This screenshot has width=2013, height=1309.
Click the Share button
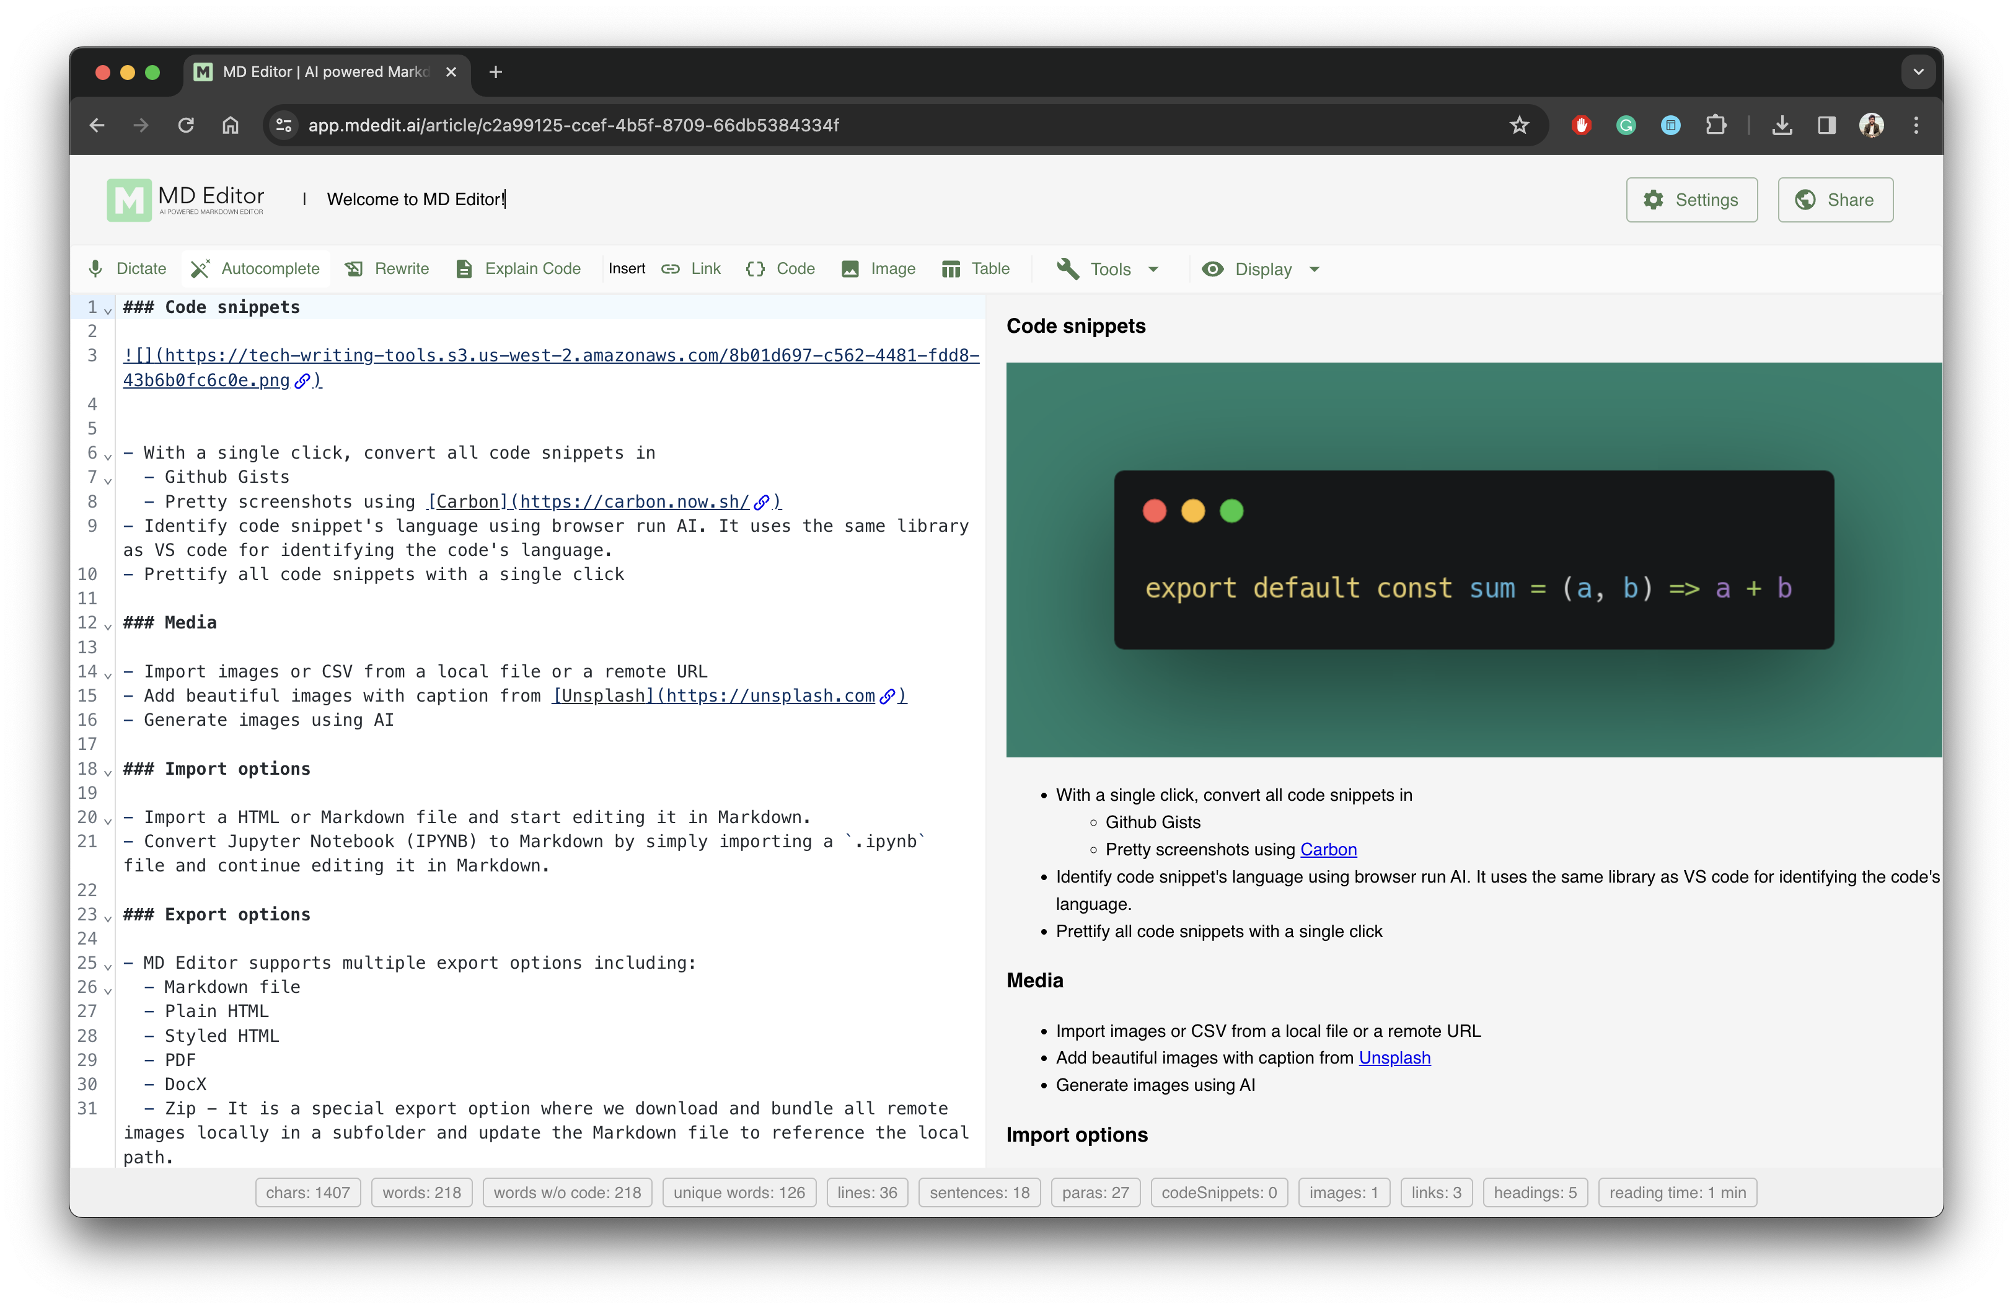tap(1835, 200)
